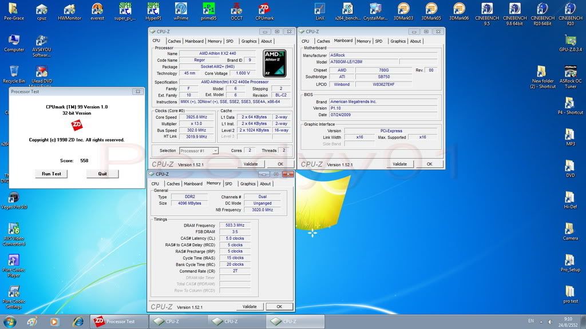
Task: Expand the Processor #1 selection dropdown
Action: [x=215, y=151]
